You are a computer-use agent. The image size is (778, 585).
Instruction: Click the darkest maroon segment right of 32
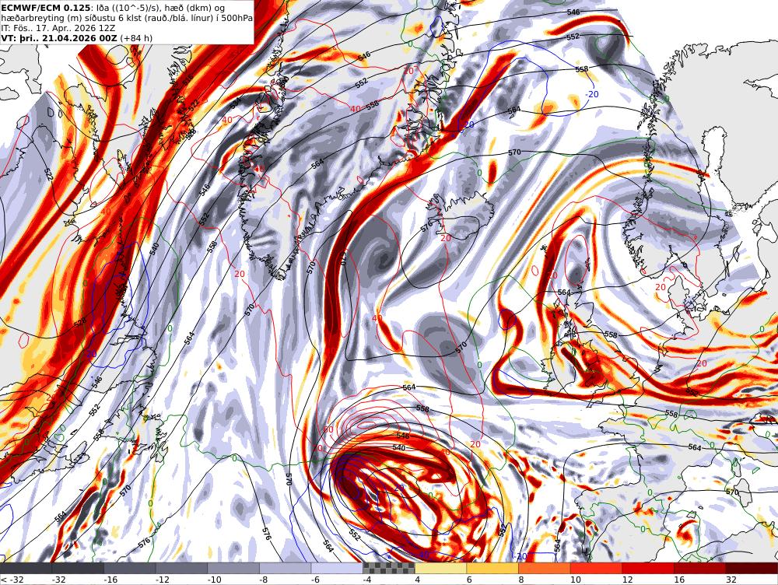point(752,568)
